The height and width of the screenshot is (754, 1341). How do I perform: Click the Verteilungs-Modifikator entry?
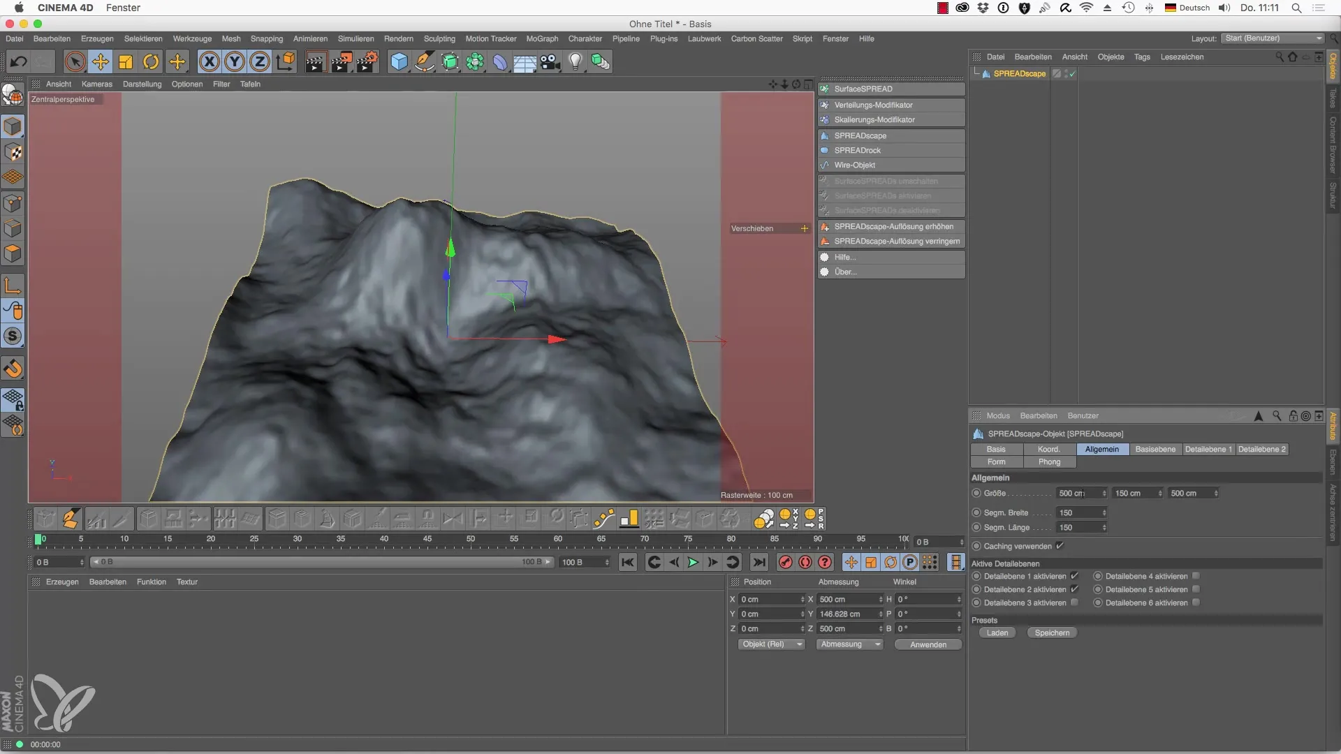tap(892, 105)
